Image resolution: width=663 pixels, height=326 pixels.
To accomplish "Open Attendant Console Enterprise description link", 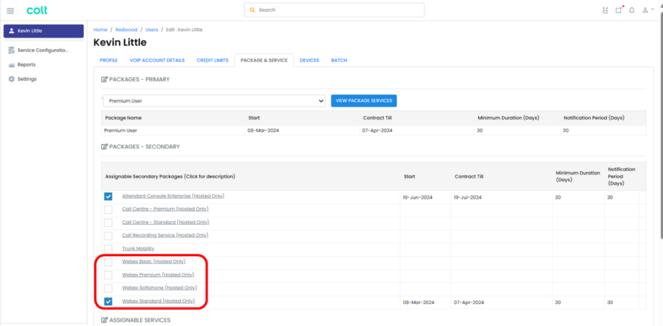I will tap(173, 196).
